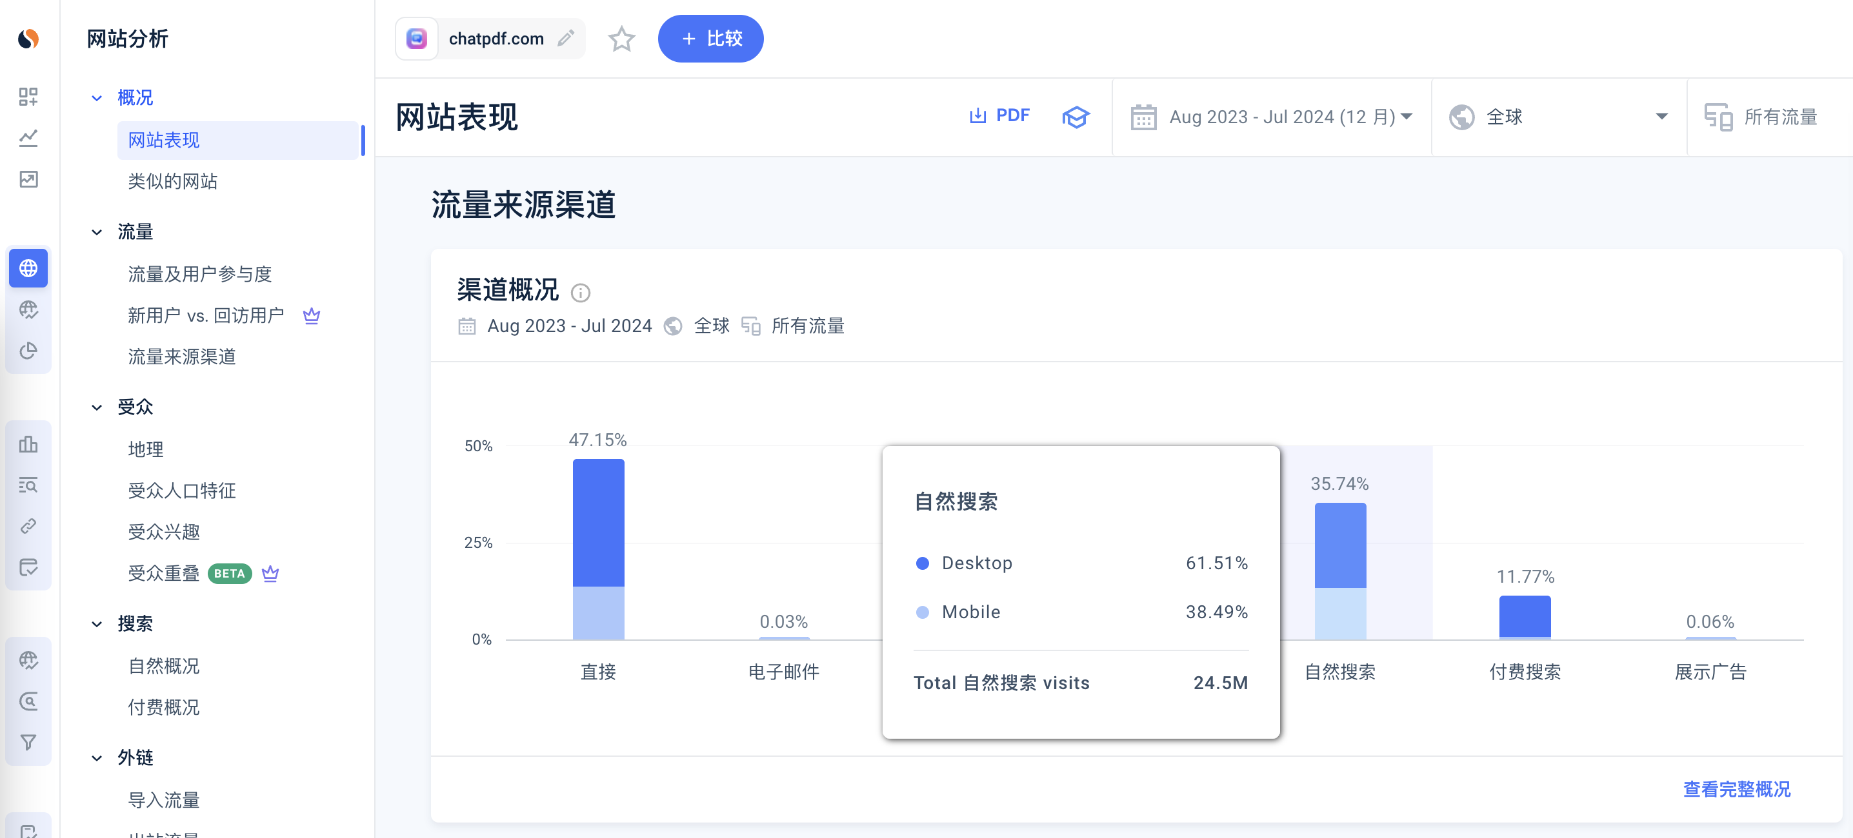Click crown icon next to 新用户 vs. 回访用户
Screen dimensions: 1853x838
(312, 315)
